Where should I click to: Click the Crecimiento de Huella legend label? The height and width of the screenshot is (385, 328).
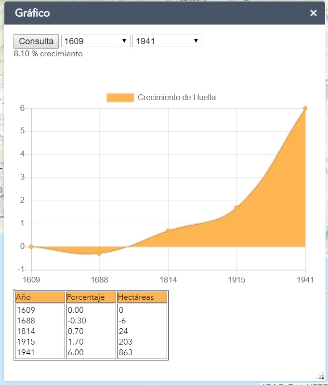click(177, 98)
